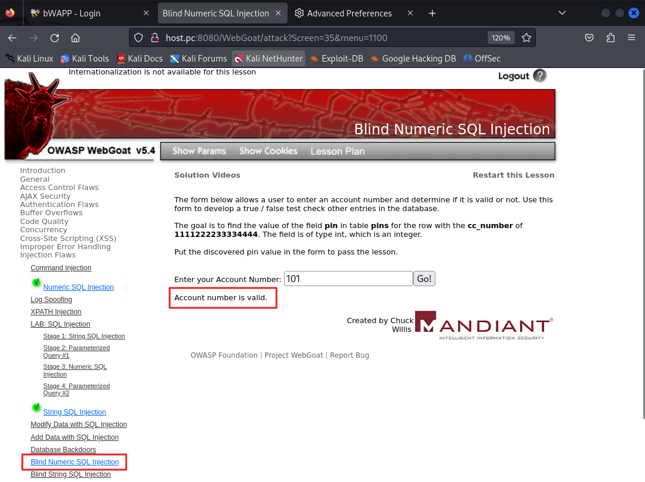Open the Kali NetHunter bookmark
This screenshot has height=482, width=645.
coord(269,59)
